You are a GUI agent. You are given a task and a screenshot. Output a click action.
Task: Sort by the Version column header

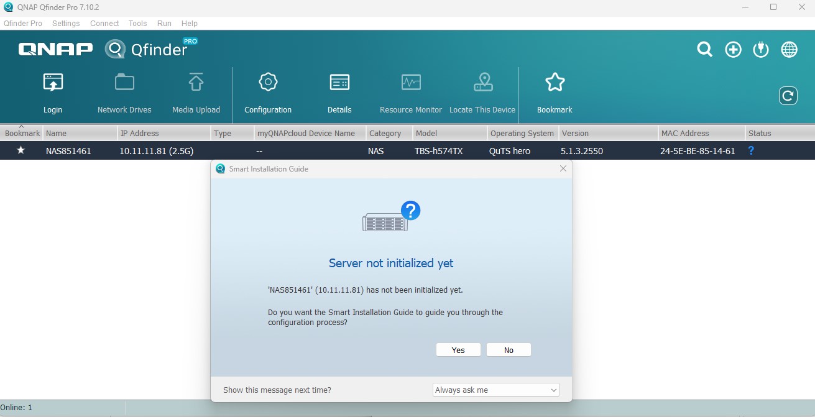[609, 133]
